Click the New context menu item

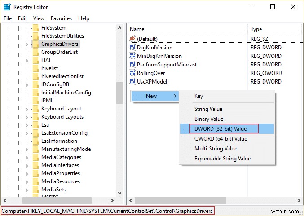(x=155, y=96)
